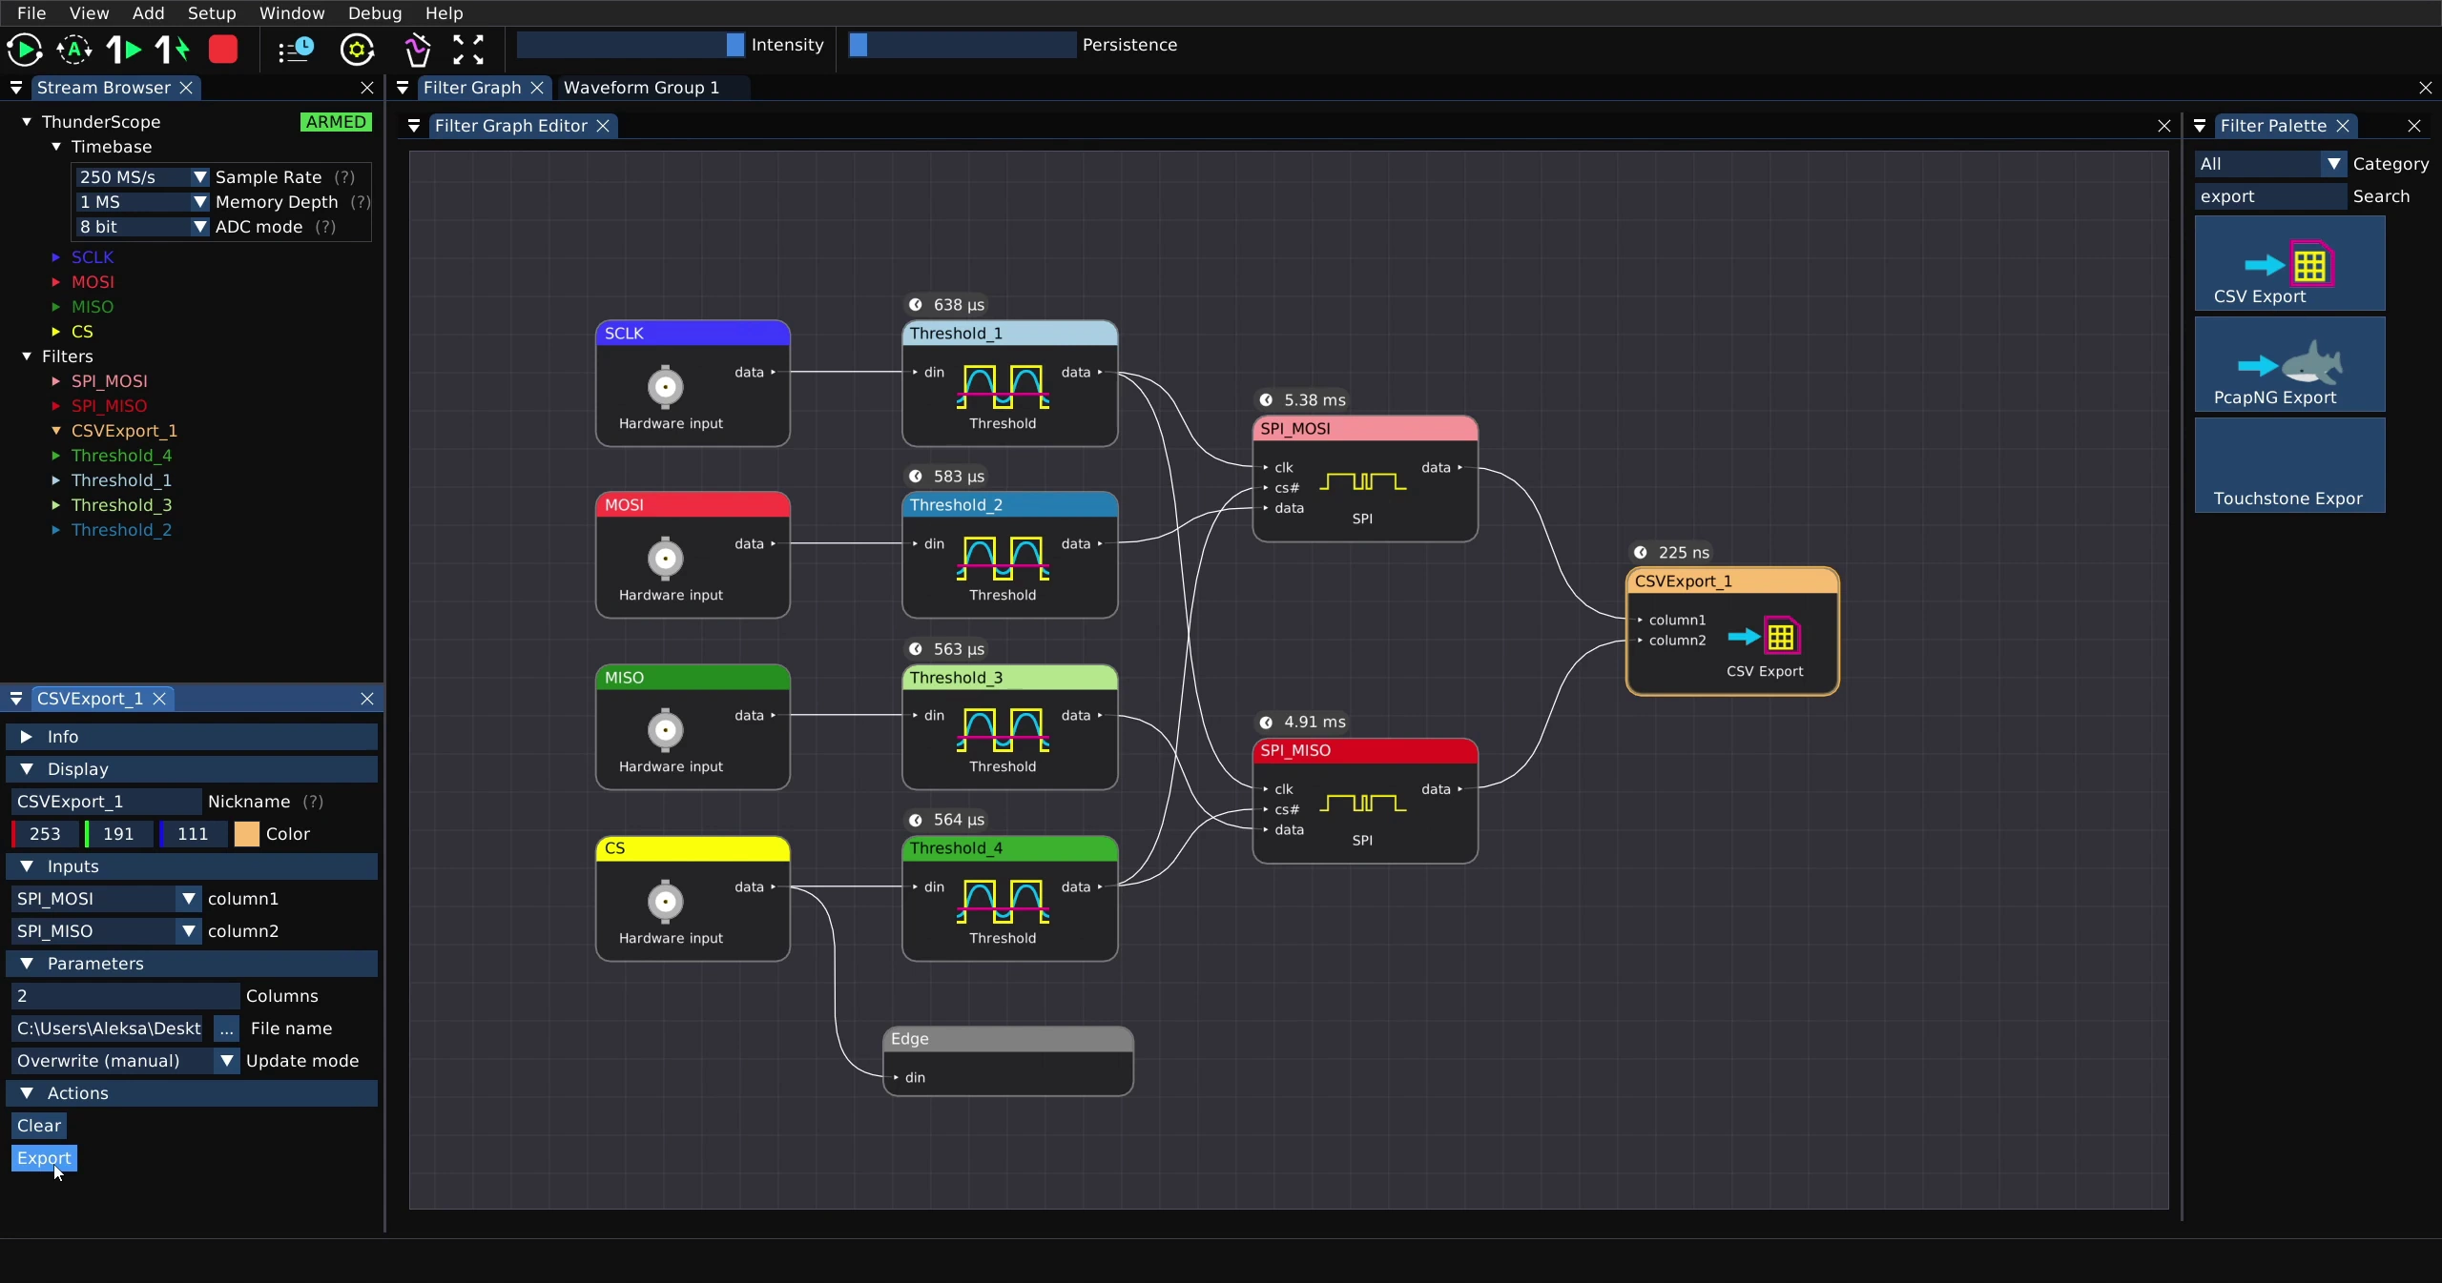2442x1283 pixels.
Task: Click the CSV Export node icon in graph
Action: pos(1764,636)
